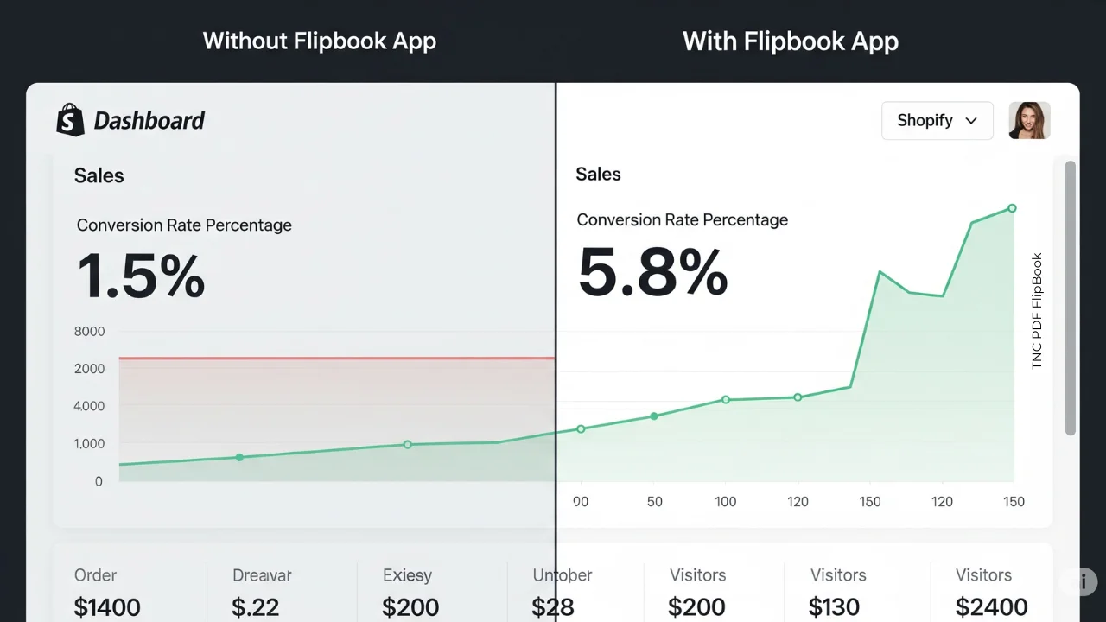1106x622 pixels.
Task: Open the user profile avatar
Action: pyautogui.click(x=1029, y=121)
